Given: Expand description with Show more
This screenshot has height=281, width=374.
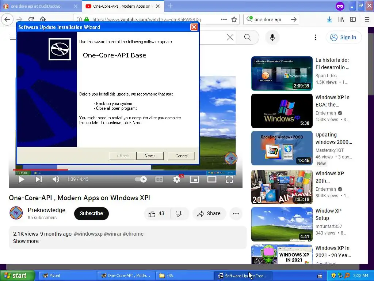Looking at the screenshot, I should click(26, 241).
